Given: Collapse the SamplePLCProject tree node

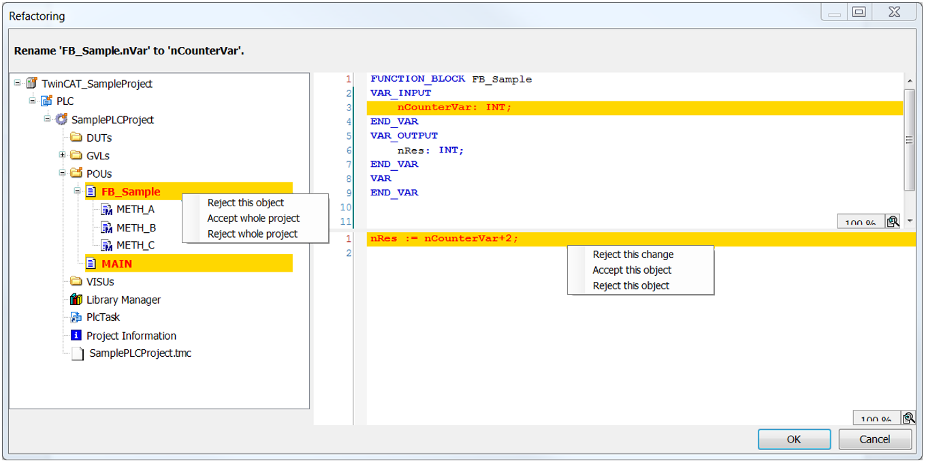Looking at the screenshot, I should [x=47, y=118].
